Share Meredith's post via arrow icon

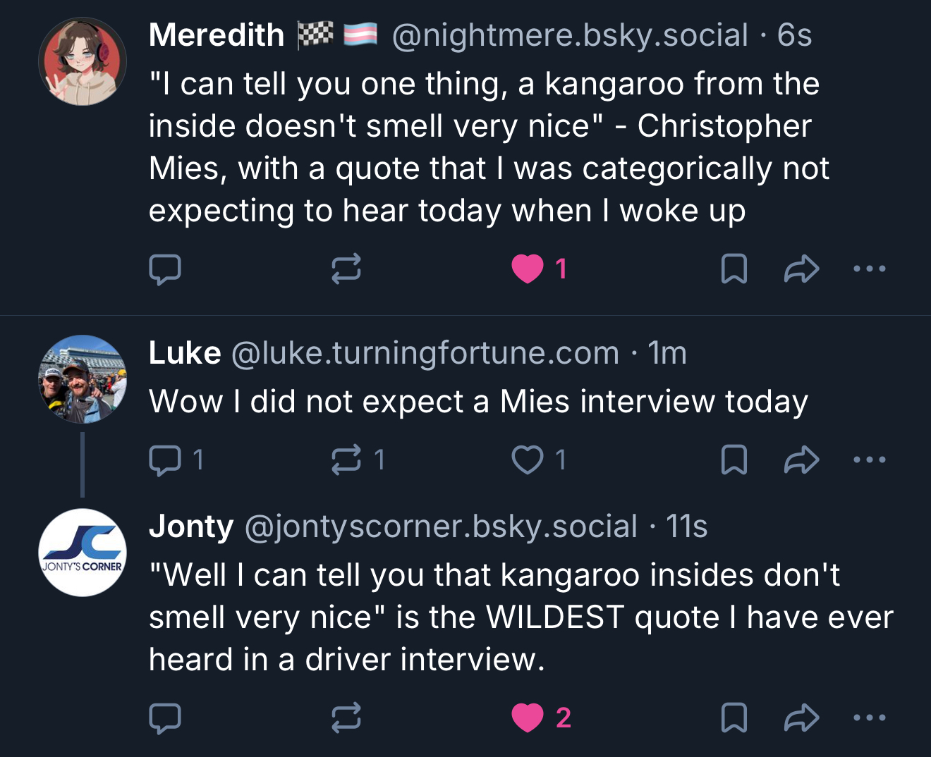pos(801,269)
